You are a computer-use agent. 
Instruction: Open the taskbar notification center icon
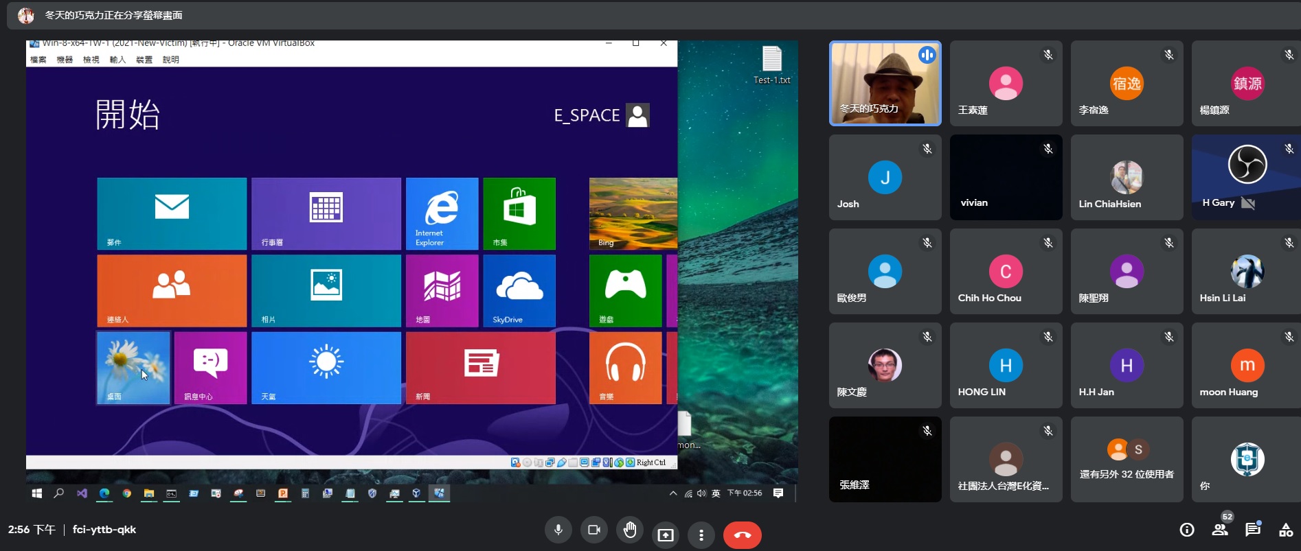click(778, 493)
